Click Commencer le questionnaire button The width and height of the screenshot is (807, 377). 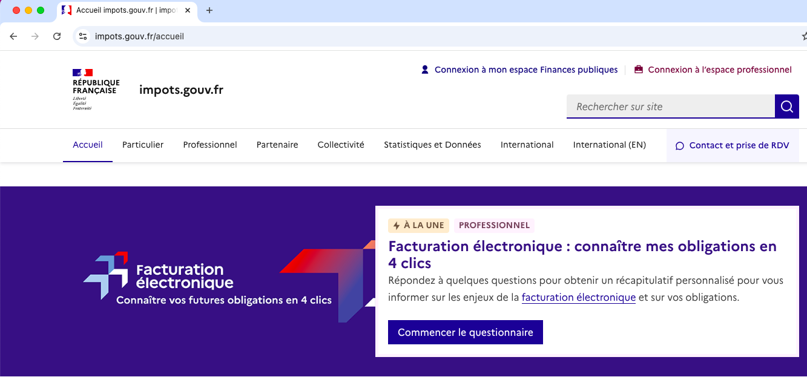click(465, 332)
